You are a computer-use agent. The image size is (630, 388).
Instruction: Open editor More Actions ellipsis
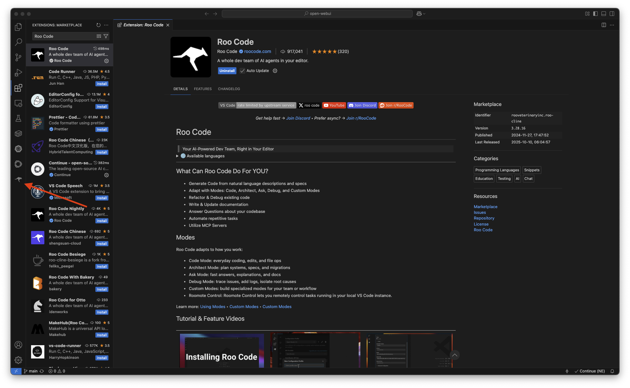pos(612,25)
